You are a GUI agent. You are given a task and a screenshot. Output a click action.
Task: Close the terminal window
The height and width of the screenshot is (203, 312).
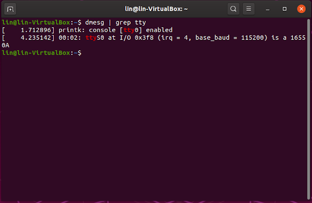pos(301,9)
